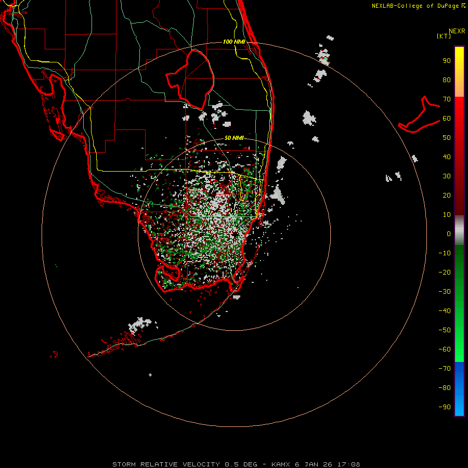468x468 pixels.
Task: Click the Bahamas island outline at right edge
Action: click(x=419, y=114)
